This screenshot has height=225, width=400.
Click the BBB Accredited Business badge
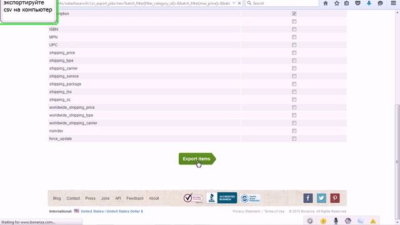coord(221,198)
